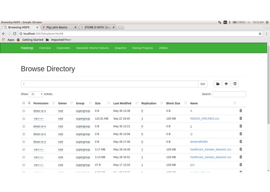Click the cut and paste table icon
Screen dimensions: 270x192
point(235,84)
